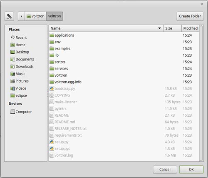
Task: Select the volttron folder icon in the list
Action: click(52, 75)
